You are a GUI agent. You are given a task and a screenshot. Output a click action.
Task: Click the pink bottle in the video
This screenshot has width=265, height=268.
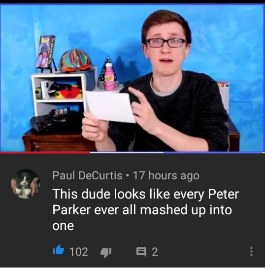click(109, 76)
